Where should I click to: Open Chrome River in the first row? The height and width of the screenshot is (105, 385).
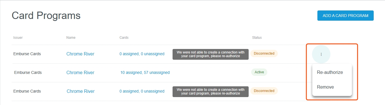pyautogui.click(x=80, y=54)
